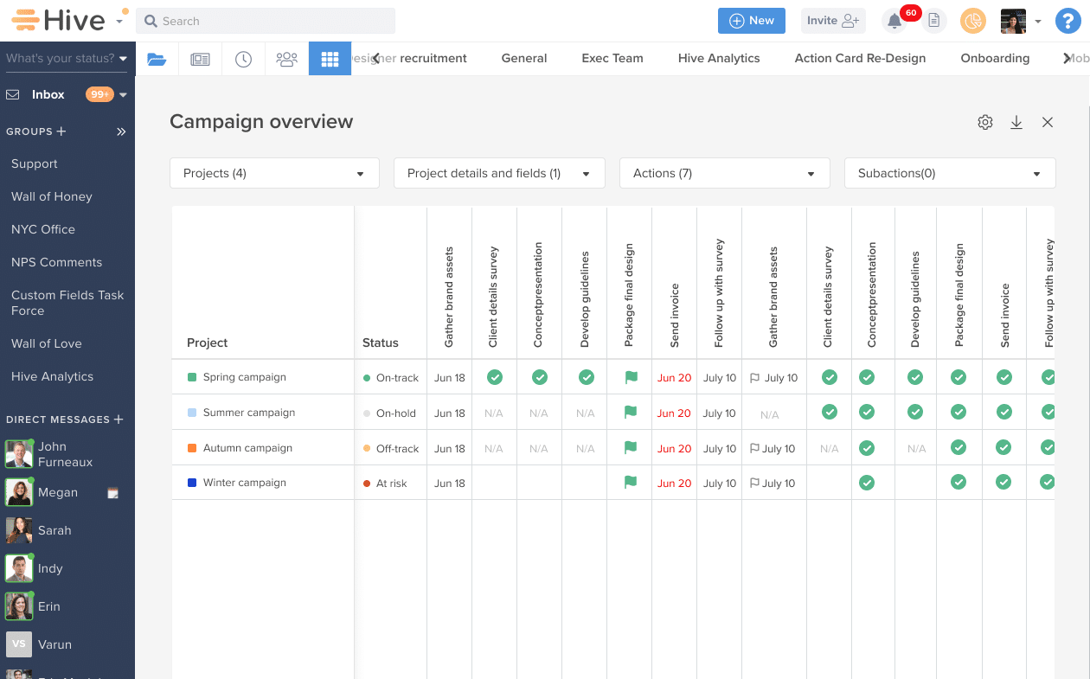Click the notifications bell icon
Image resolution: width=1090 pixels, height=679 pixels.
894,21
